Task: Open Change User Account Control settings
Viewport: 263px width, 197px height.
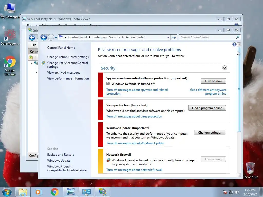Action: pos(68,65)
